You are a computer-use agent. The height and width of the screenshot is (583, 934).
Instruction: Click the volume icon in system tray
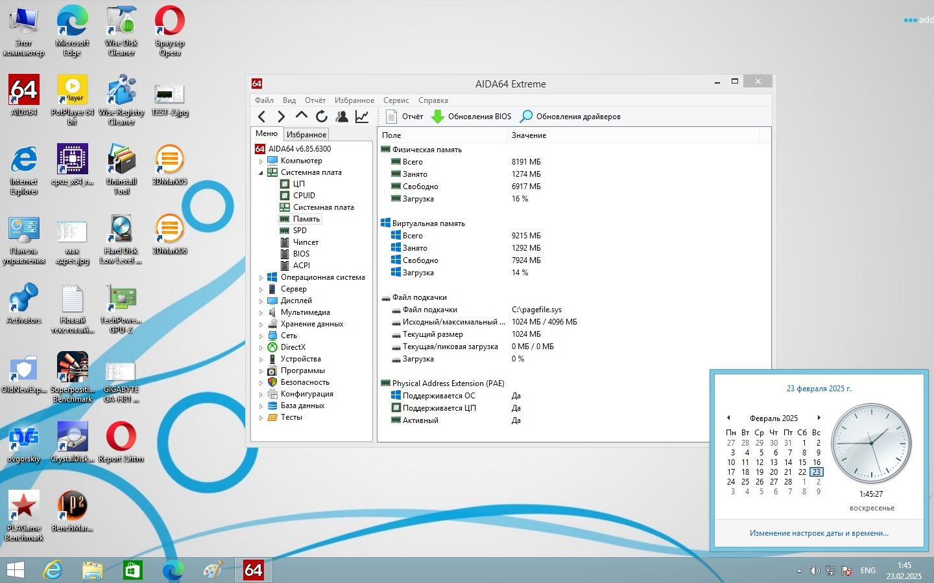[x=815, y=571]
